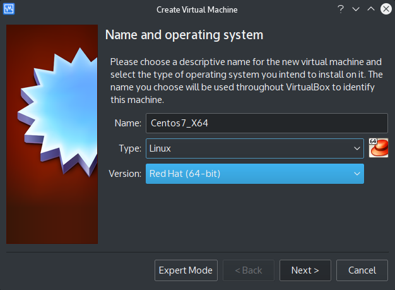395x290 pixels.
Task: Click the description text beginning Please choose
Action: pyautogui.click(x=246, y=81)
